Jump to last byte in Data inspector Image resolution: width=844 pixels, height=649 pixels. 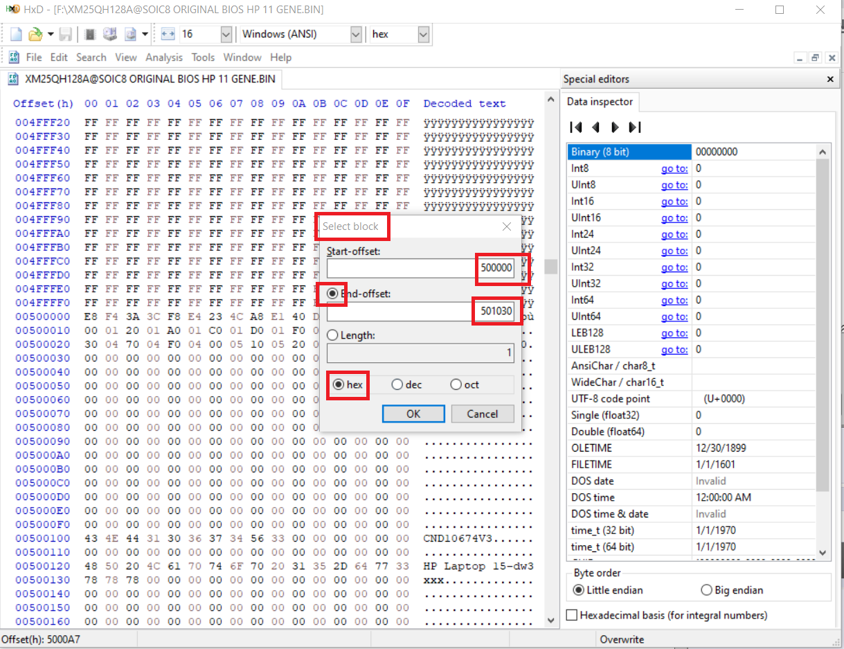pos(634,127)
